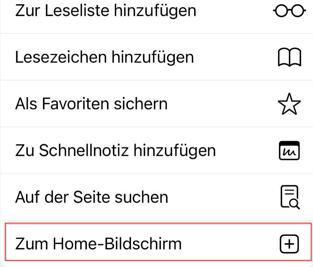This screenshot has height=267, width=313.
Task: Choose 'Zur Leseliste hinzufügen' text
Action: point(106,11)
